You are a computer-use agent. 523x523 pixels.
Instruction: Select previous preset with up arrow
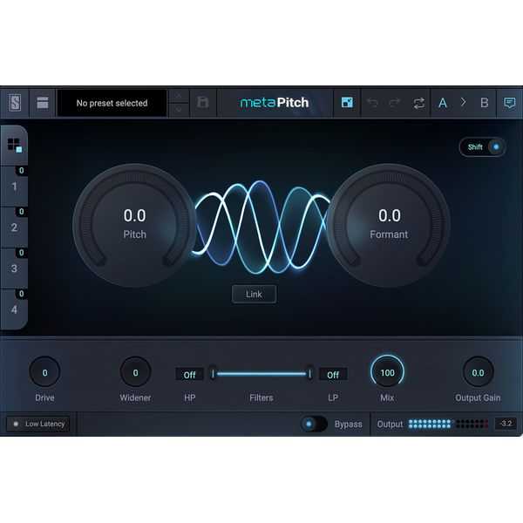click(x=179, y=97)
